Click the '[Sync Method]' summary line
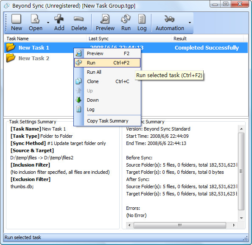This screenshot has width=252, height=245. click(x=58, y=143)
